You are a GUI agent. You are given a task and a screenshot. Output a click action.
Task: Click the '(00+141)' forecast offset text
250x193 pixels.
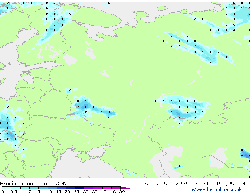click(x=238, y=184)
